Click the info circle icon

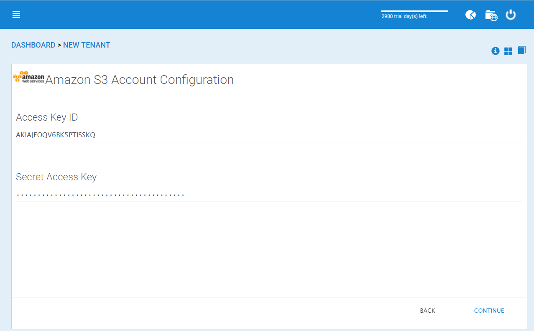[496, 51]
